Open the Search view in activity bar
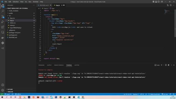 [x=3, y=11]
